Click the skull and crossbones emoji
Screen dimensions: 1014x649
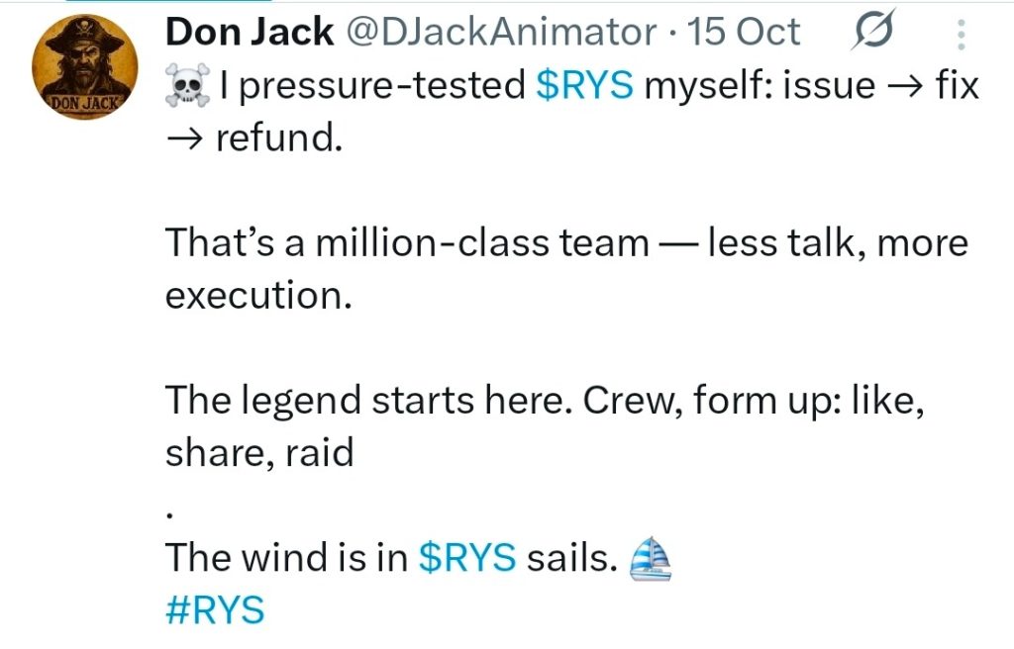coord(186,87)
